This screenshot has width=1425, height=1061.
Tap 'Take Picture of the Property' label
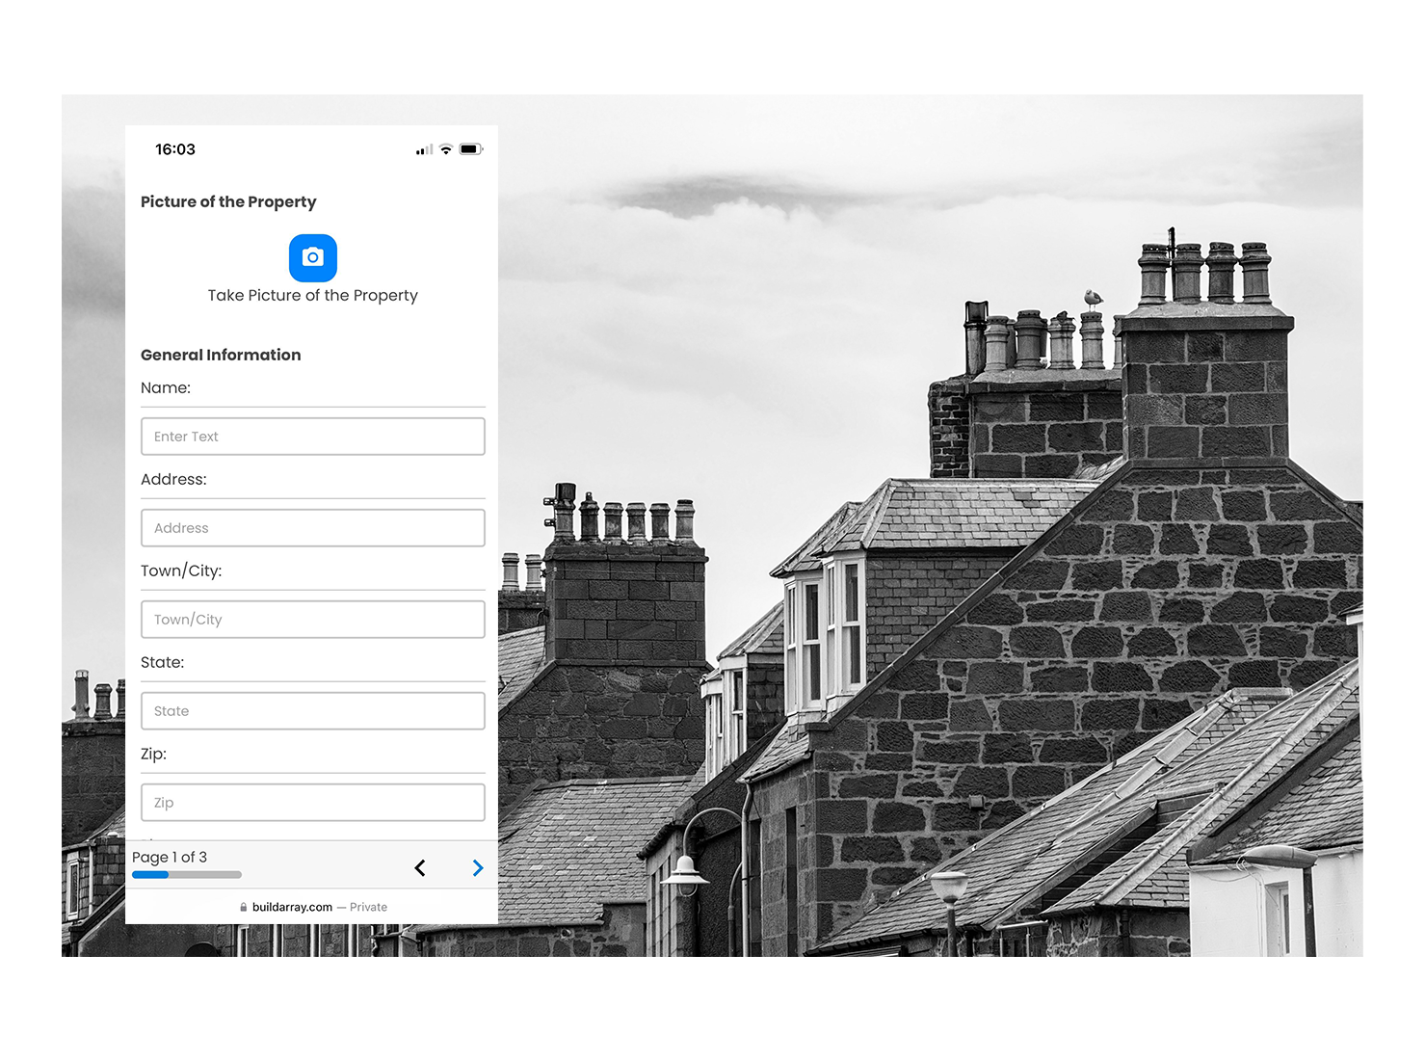point(313,296)
